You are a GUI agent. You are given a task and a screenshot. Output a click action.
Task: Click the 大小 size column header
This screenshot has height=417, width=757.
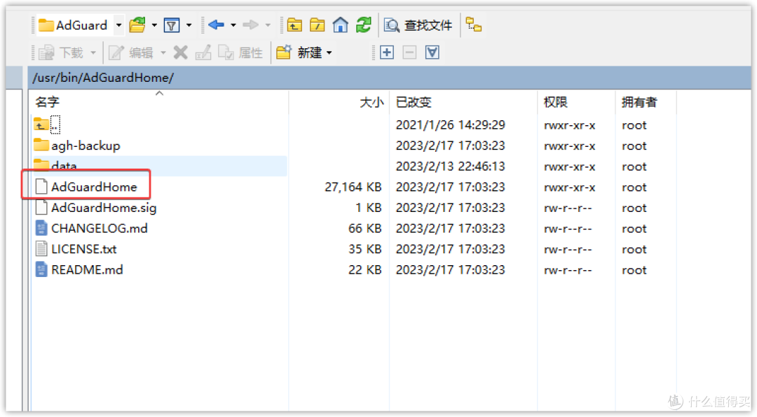pos(371,101)
